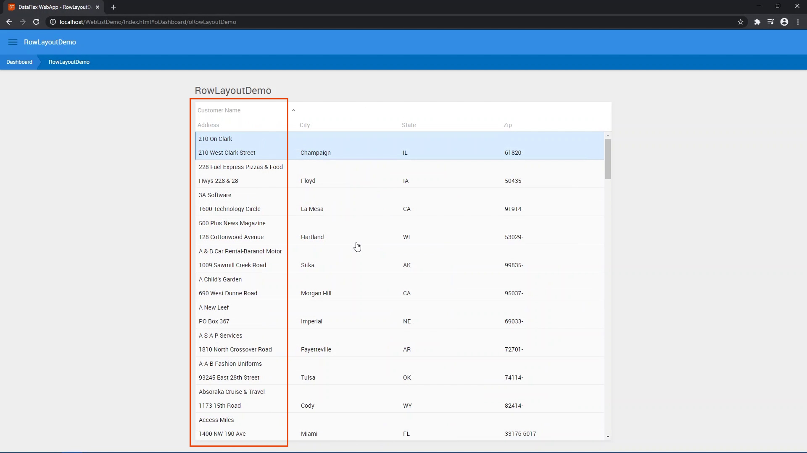Open the browser extensions puzzle icon

click(x=757, y=22)
